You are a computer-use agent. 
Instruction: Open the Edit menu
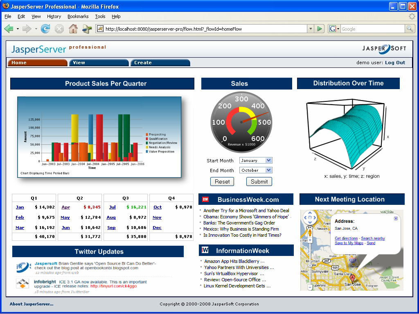click(x=21, y=16)
